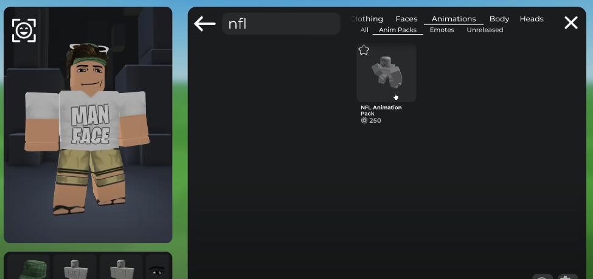
Task: Select the plain white shirt worn item
Action: [x=120, y=267]
